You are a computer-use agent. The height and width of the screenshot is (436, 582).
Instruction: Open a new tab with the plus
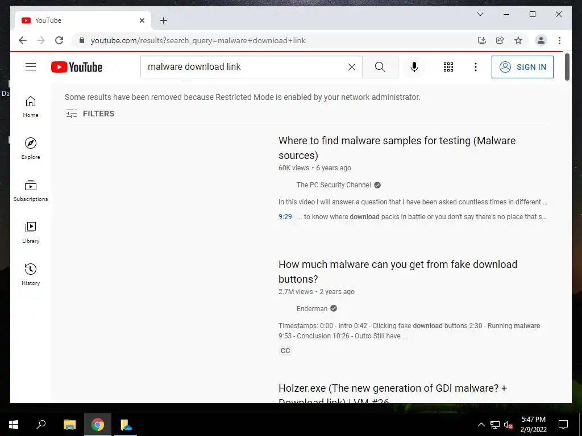coord(164,20)
